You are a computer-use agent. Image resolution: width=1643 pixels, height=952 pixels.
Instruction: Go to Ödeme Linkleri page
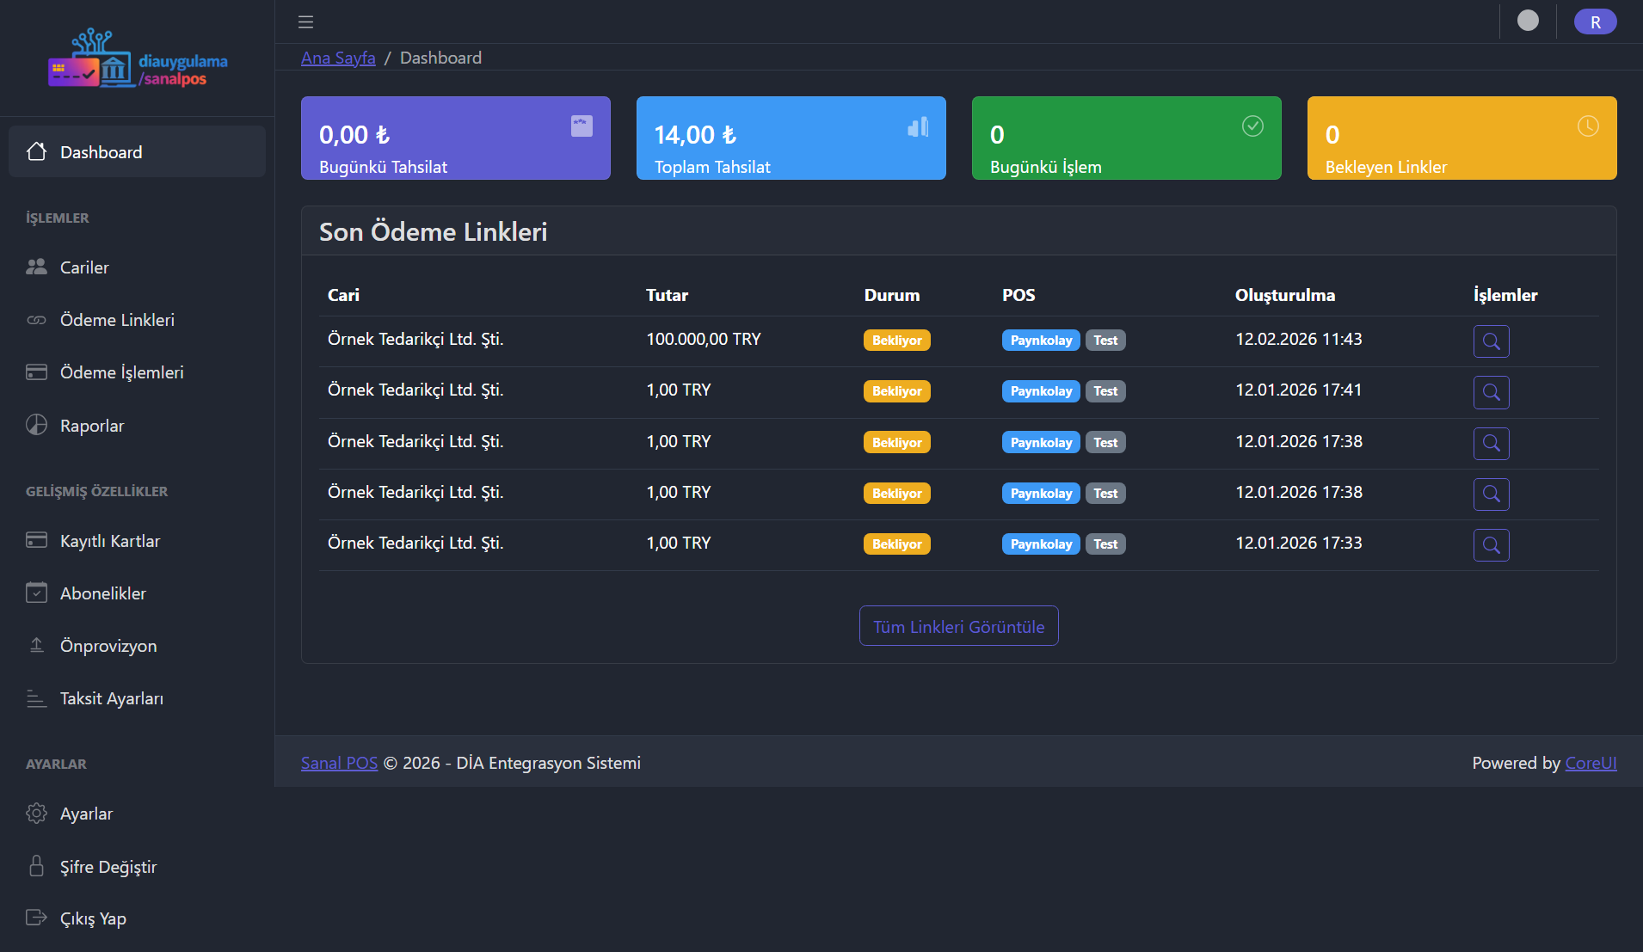137,320
